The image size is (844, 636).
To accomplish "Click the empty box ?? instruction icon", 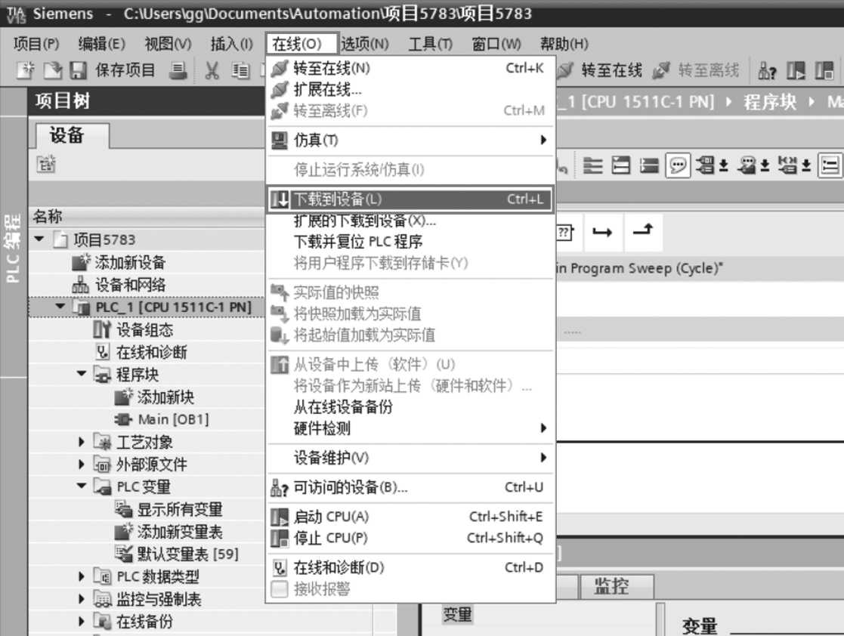I will [564, 233].
